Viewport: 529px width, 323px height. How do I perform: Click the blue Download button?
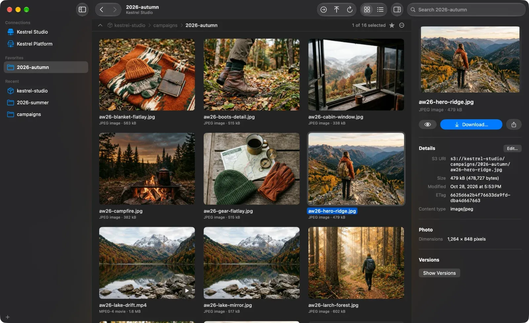coord(471,125)
